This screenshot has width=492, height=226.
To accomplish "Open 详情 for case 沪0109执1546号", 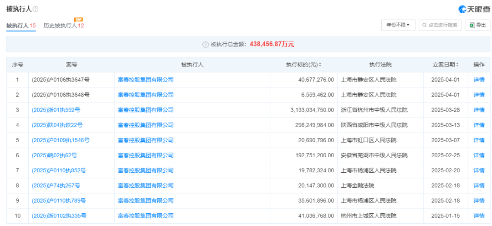I will point(479,140).
